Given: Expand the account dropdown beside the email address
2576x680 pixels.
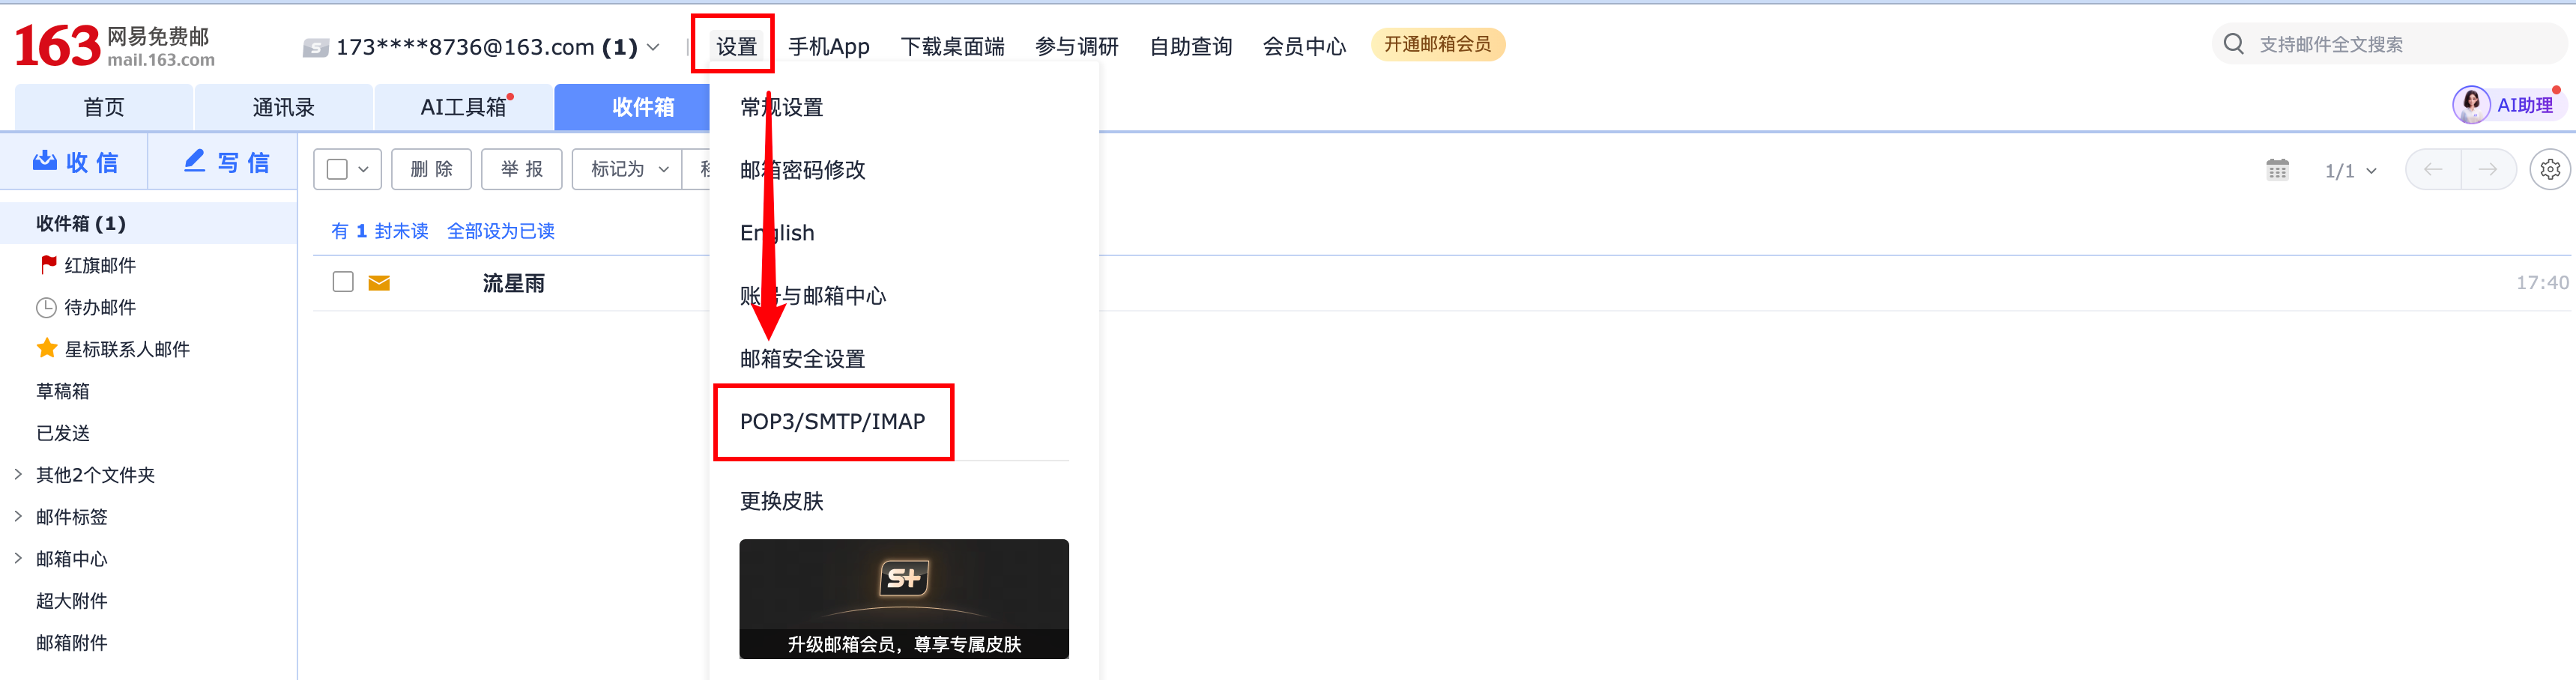Looking at the screenshot, I should (x=654, y=46).
